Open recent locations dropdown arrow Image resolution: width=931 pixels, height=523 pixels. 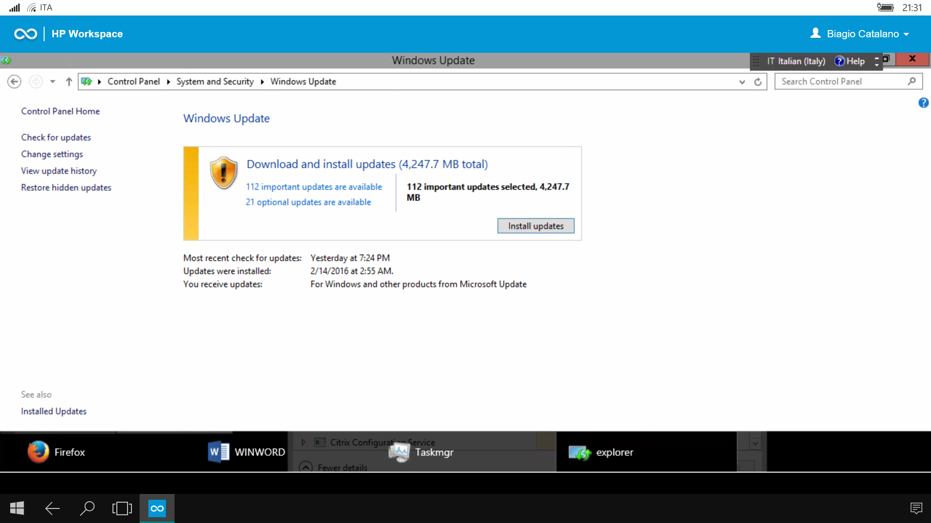click(x=52, y=81)
